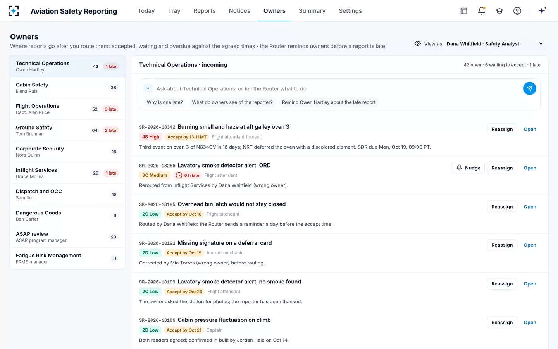Viewport: 558px width, 349px height.
Task: Click the '4B High' risk badge
Action: click(x=151, y=137)
